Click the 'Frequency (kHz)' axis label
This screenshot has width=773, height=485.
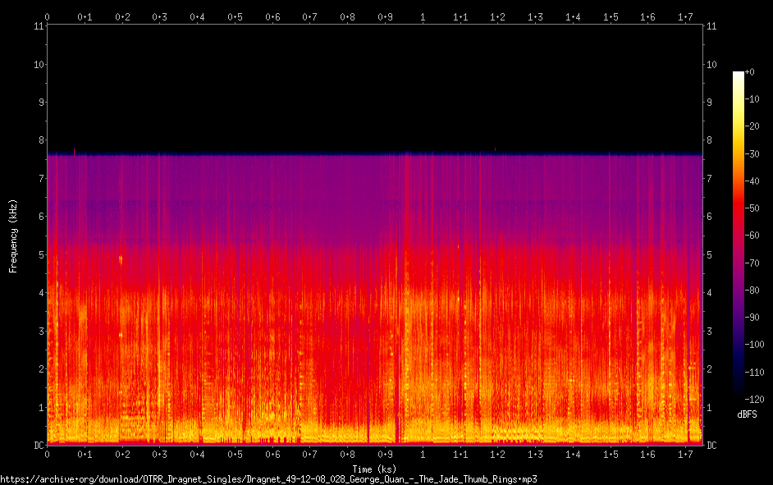pos(13,235)
